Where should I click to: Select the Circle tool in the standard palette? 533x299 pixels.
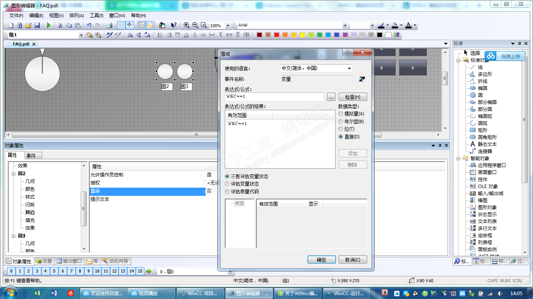click(476, 95)
